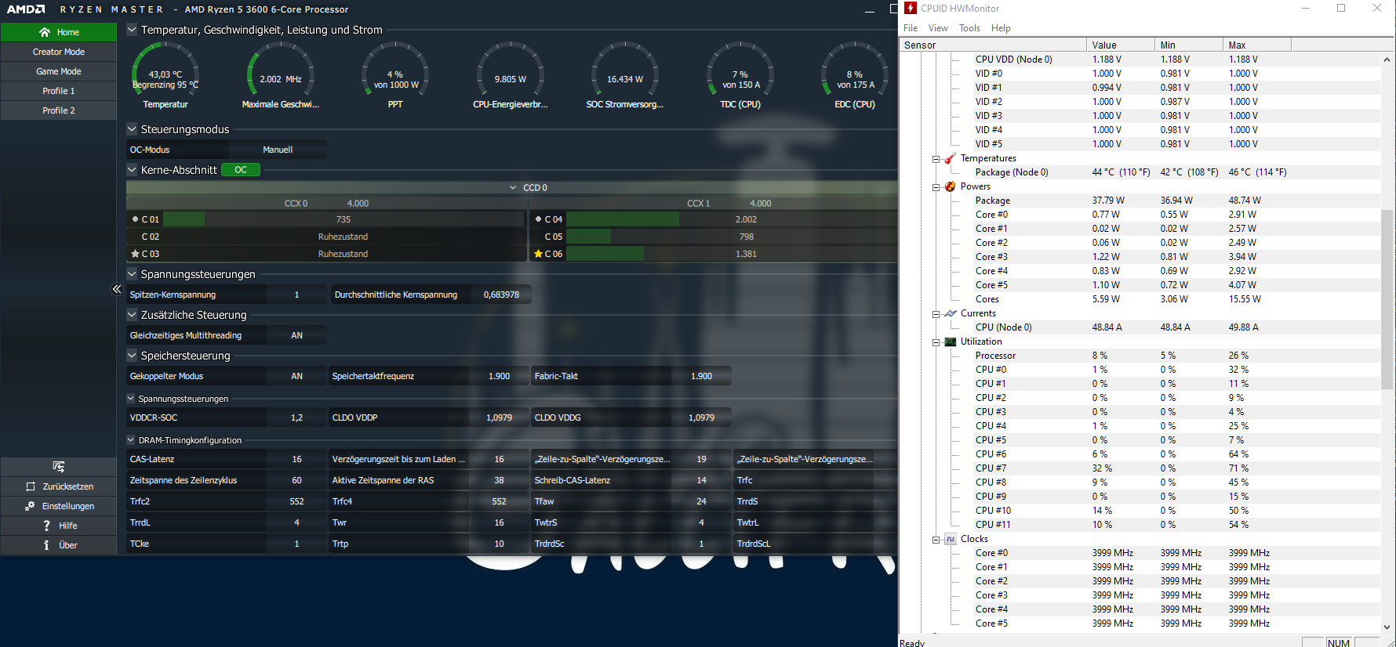Click the Zurücksetzen reset icon
This screenshot has height=647, width=1396.
tap(31, 486)
